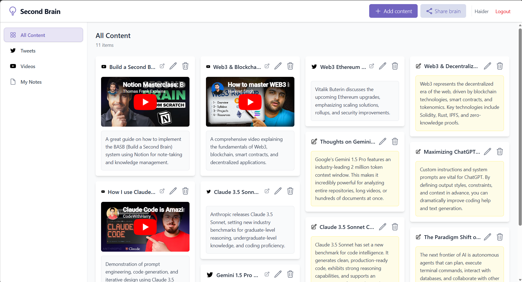Click Thomas Frank channel avatar on thumbnail
522x282 pixels.
coord(113,88)
